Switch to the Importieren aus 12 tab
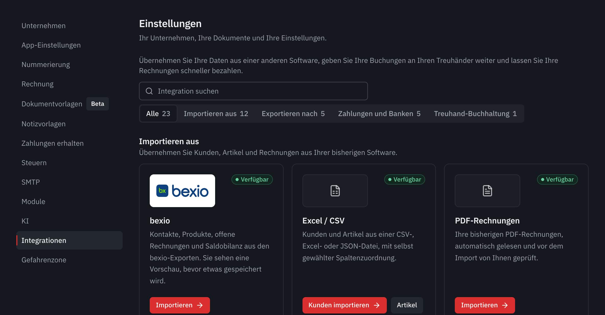 pos(216,114)
